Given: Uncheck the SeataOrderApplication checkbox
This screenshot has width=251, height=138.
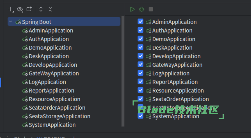Looking at the screenshot, I should pyautogui.click(x=141, y=99).
